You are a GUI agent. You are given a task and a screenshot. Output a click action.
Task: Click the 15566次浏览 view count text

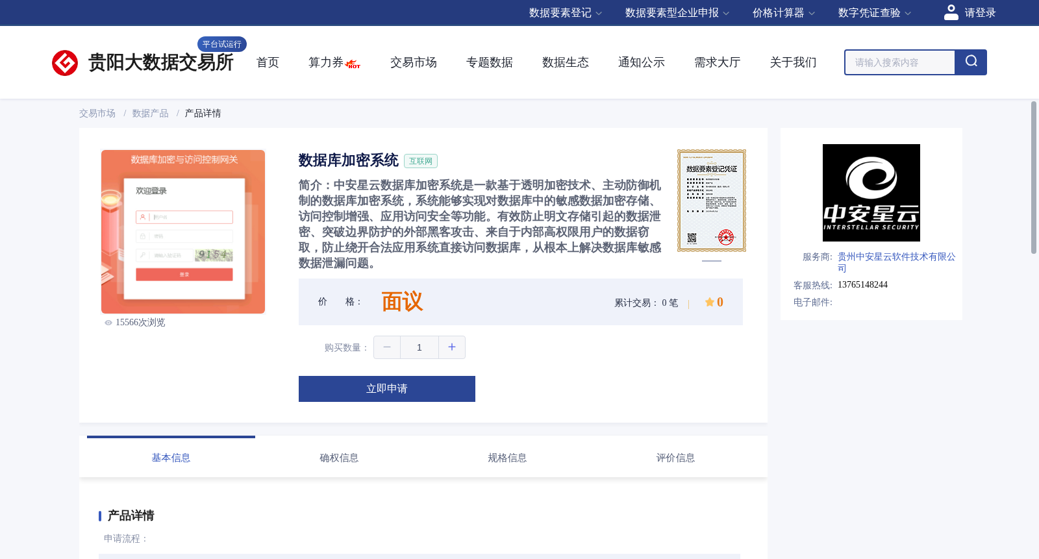click(x=140, y=323)
